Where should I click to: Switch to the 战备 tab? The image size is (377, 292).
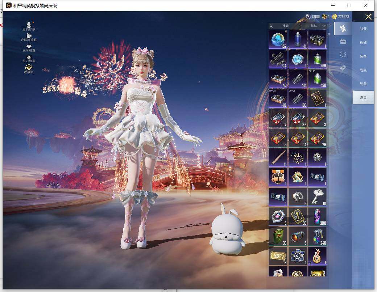pyautogui.click(x=363, y=84)
